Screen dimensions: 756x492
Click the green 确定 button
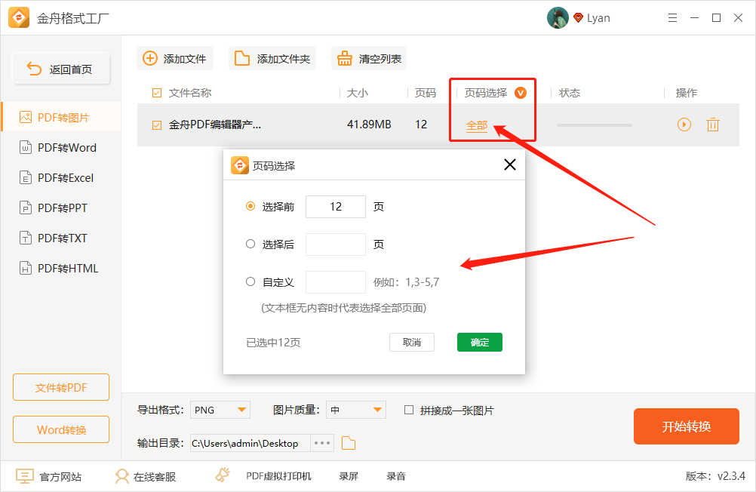coord(479,343)
